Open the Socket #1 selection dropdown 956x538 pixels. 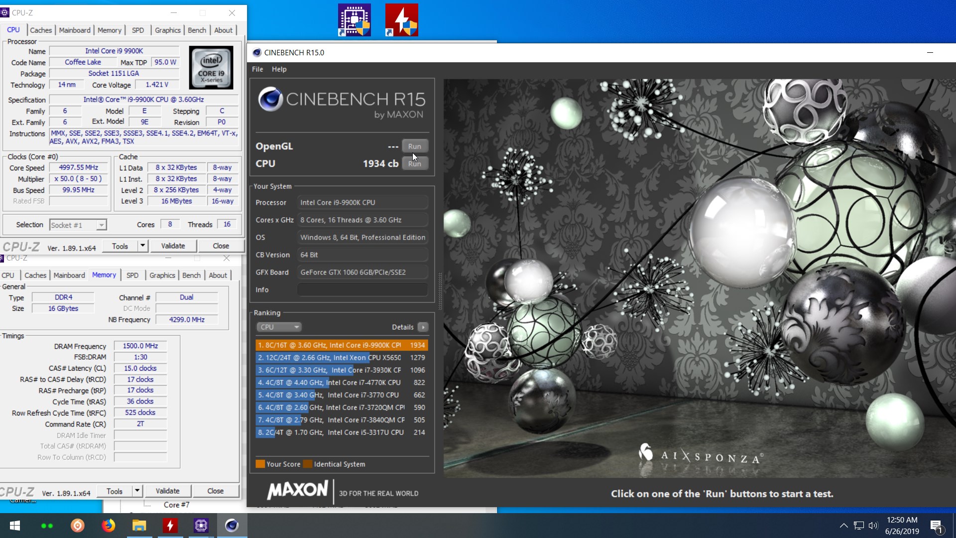(x=78, y=225)
